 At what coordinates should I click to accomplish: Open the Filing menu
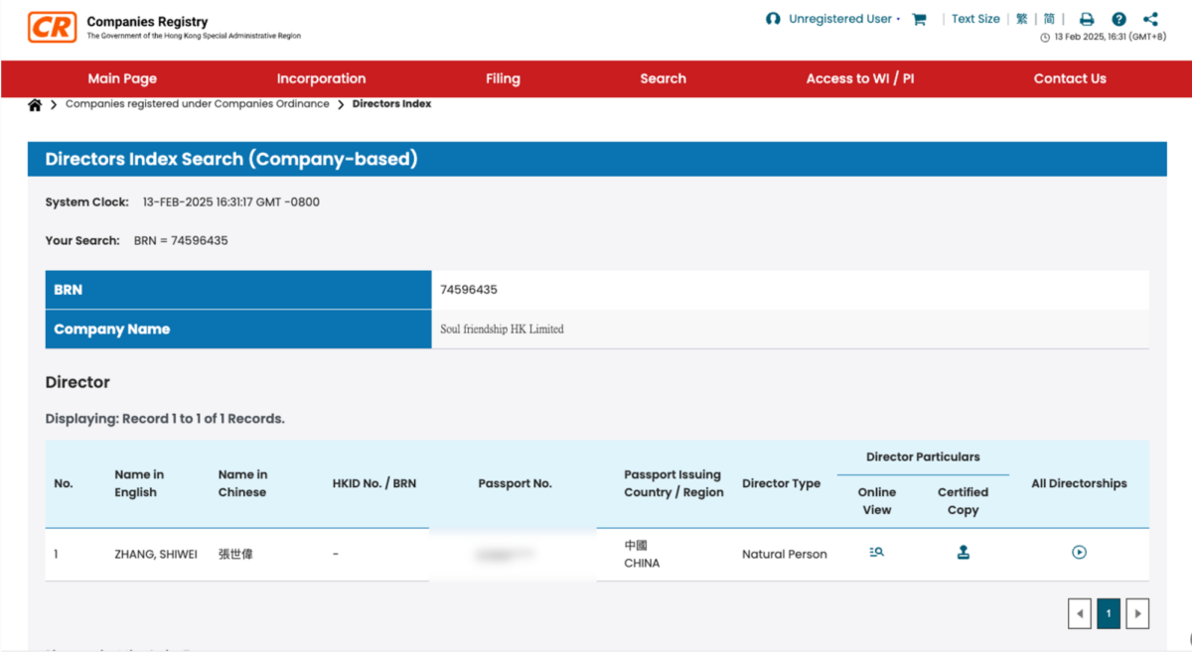click(x=503, y=78)
